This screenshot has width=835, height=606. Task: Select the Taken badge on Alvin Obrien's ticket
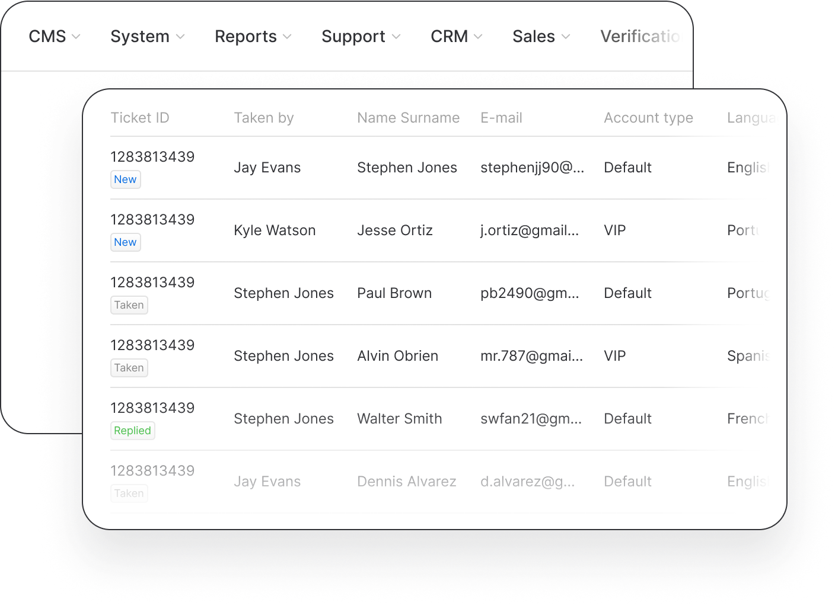129,368
